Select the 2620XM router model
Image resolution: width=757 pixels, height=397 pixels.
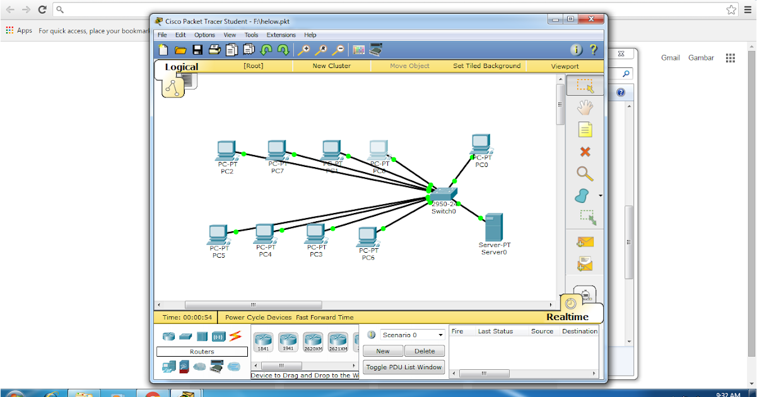[x=315, y=341]
